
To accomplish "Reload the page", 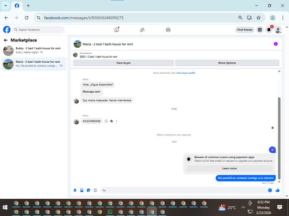I will pyautogui.click(x=27, y=18).
